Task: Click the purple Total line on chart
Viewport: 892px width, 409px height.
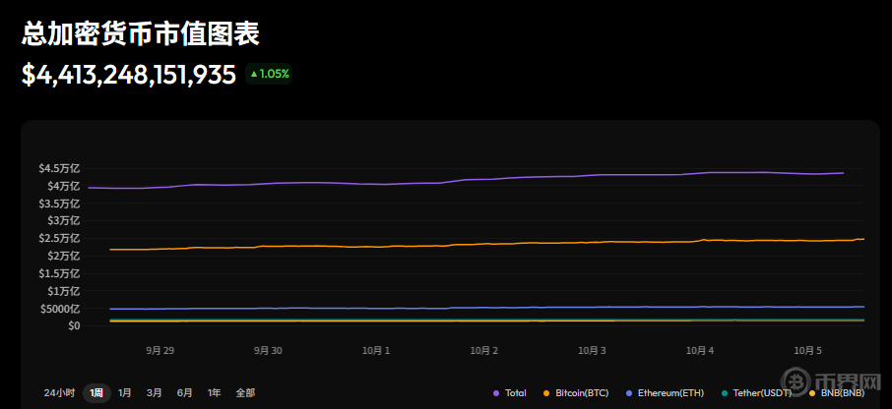Action: [x=492, y=179]
